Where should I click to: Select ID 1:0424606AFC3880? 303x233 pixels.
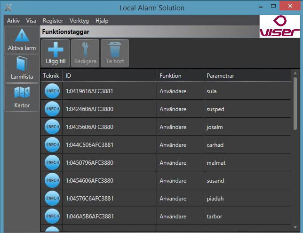point(89,109)
